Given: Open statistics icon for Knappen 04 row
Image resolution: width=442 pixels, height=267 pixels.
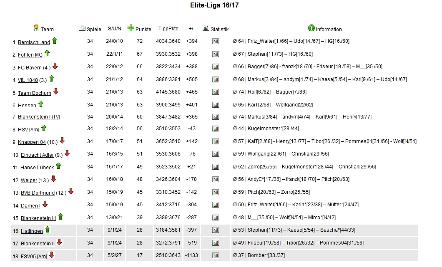Looking at the screenshot, I should pyautogui.click(x=216, y=142).
